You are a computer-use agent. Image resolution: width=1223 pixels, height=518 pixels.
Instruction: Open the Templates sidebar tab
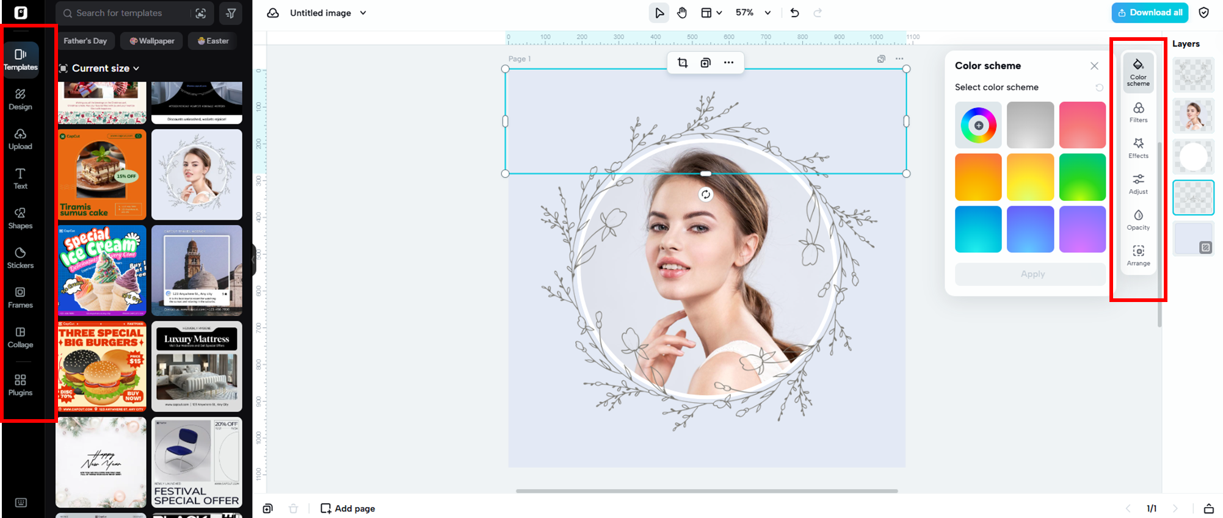[21, 59]
